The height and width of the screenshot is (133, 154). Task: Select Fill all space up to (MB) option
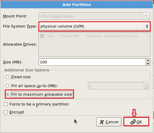[7, 86]
